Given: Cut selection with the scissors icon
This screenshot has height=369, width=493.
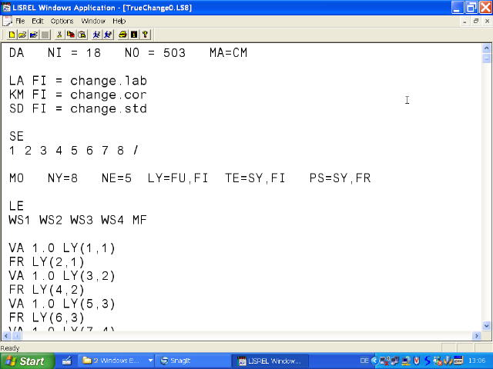Looking at the screenshot, I should [x=59, y=35].
